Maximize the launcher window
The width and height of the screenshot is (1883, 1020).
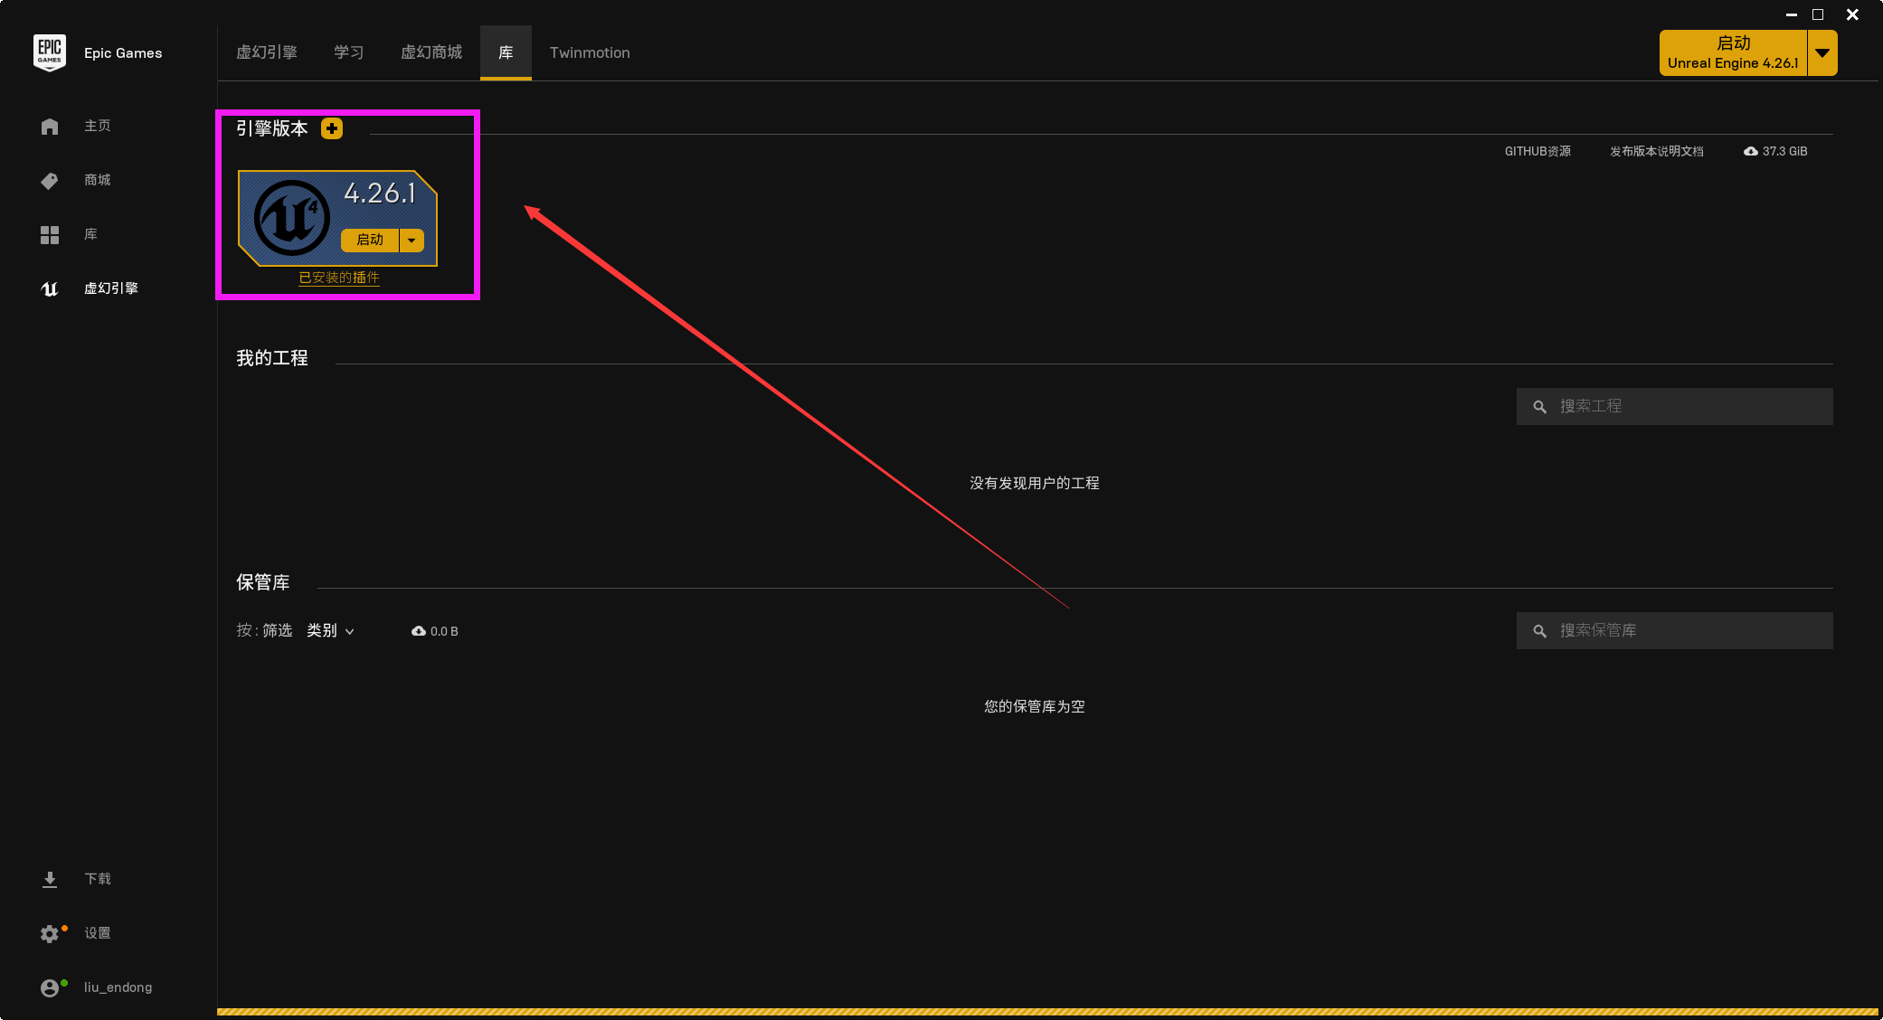coord(1818,14)
